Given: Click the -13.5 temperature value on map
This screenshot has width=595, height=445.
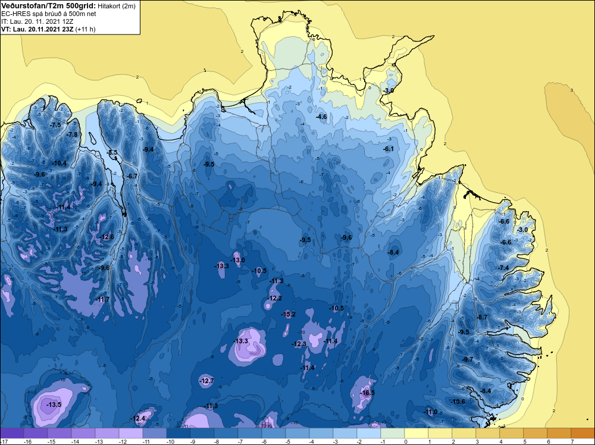Looking at the screenshot, I should (x=54, y=405).
